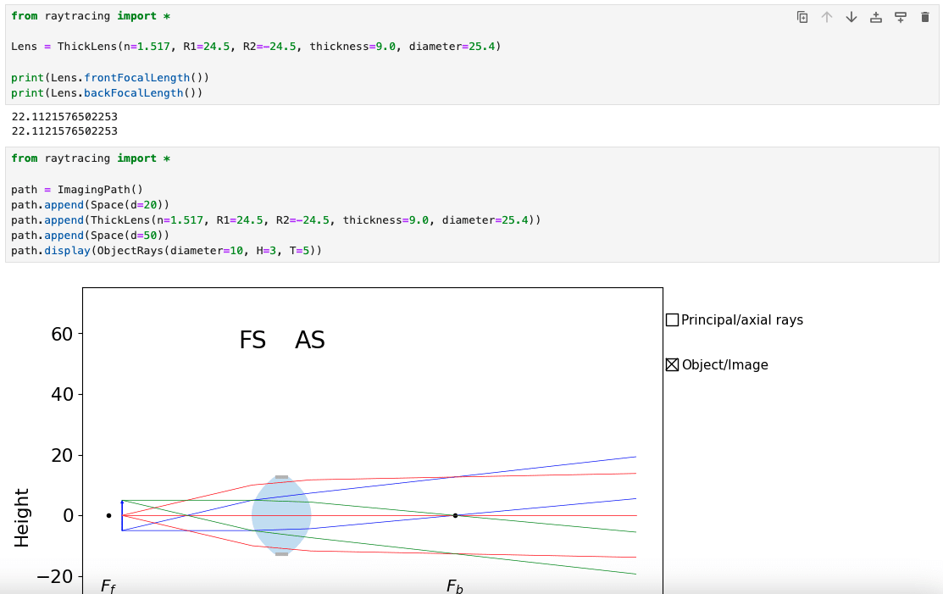Screen dimensions: 943x594
Task: Uncheck the Object/Image checkbox
Action: 673,365
